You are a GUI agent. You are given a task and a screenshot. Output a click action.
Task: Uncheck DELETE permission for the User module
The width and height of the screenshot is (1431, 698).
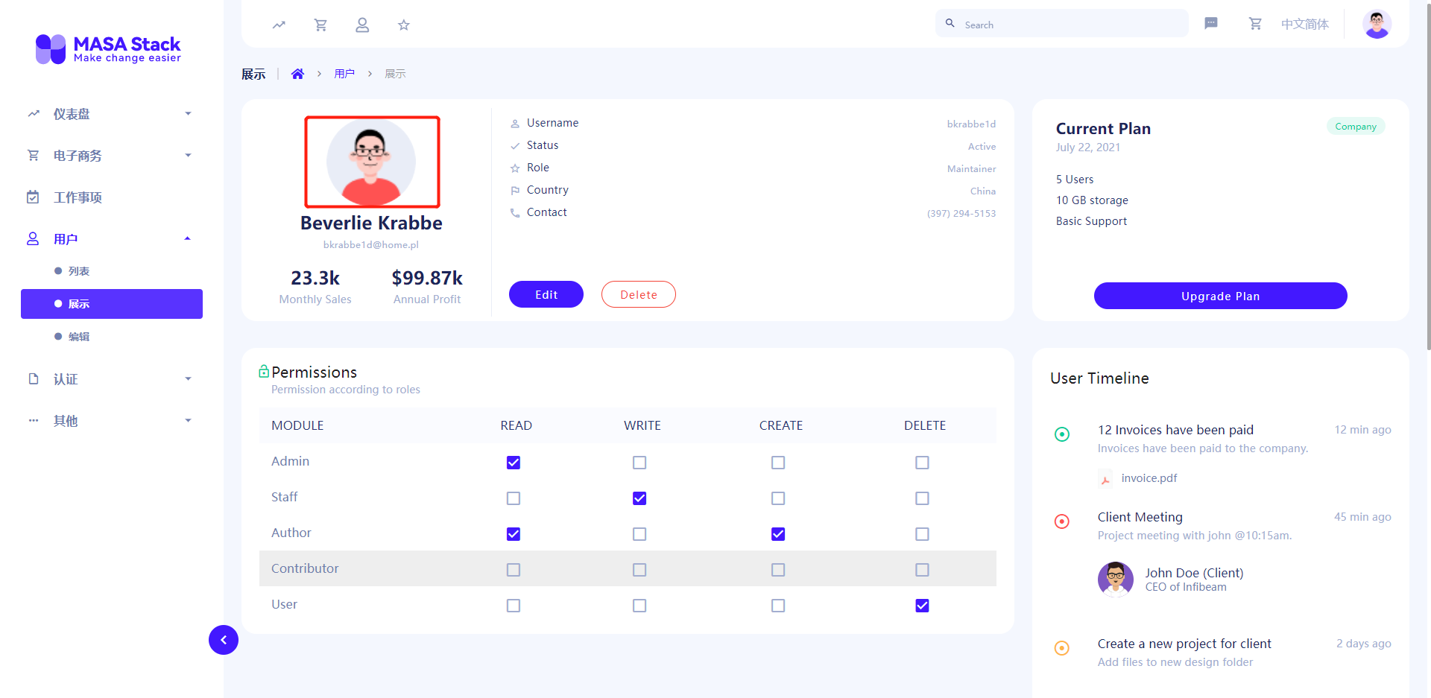coord(922,605)
